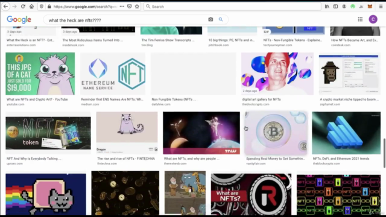
Task: Open 'Non Fungible Tokens (NFTs' dailyhive link
Action: pyautogui.click(x=174, y=99)
